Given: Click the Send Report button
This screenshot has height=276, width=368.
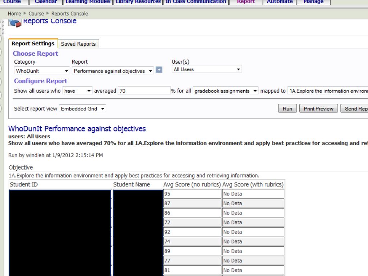Looking at the screenshot, I should tap(354, 109).
